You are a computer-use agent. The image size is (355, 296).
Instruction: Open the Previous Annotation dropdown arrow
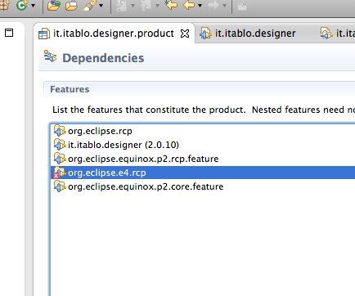click(157, 6)
